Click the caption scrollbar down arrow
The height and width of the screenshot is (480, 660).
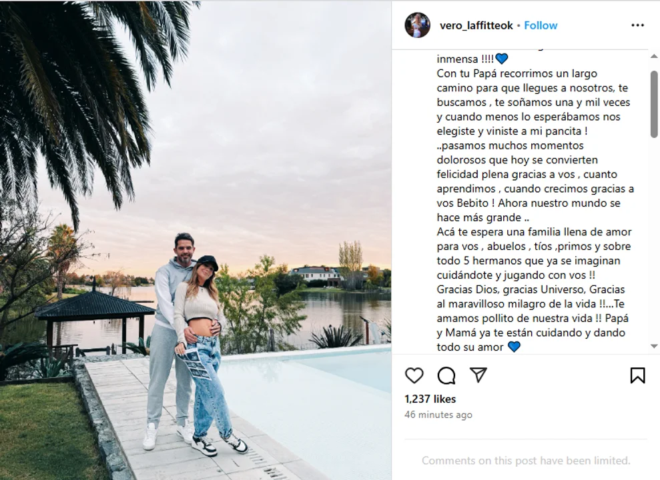pos(654,347)
